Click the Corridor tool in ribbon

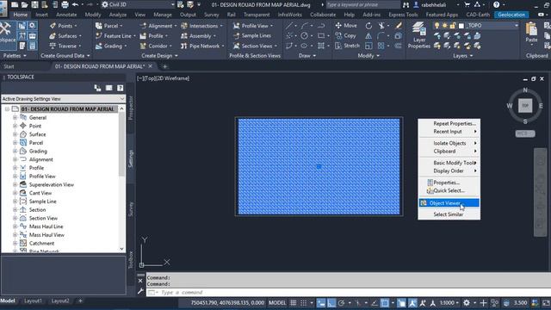coord(155,46)
